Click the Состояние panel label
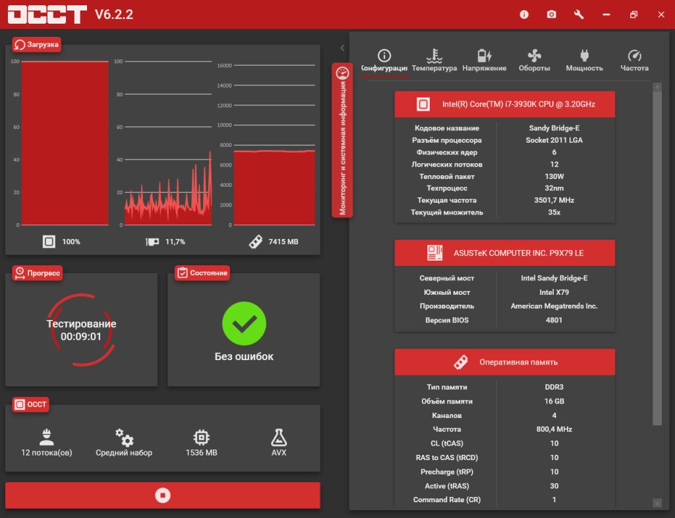Screen dimensions: 675x518 point(202,273)
